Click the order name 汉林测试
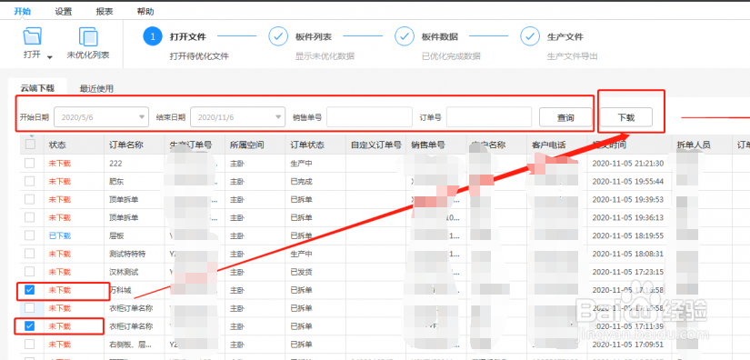Screen dimensions: 750x360 point(124,272)
